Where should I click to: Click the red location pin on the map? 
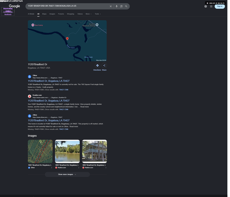(x=67, y=38)
